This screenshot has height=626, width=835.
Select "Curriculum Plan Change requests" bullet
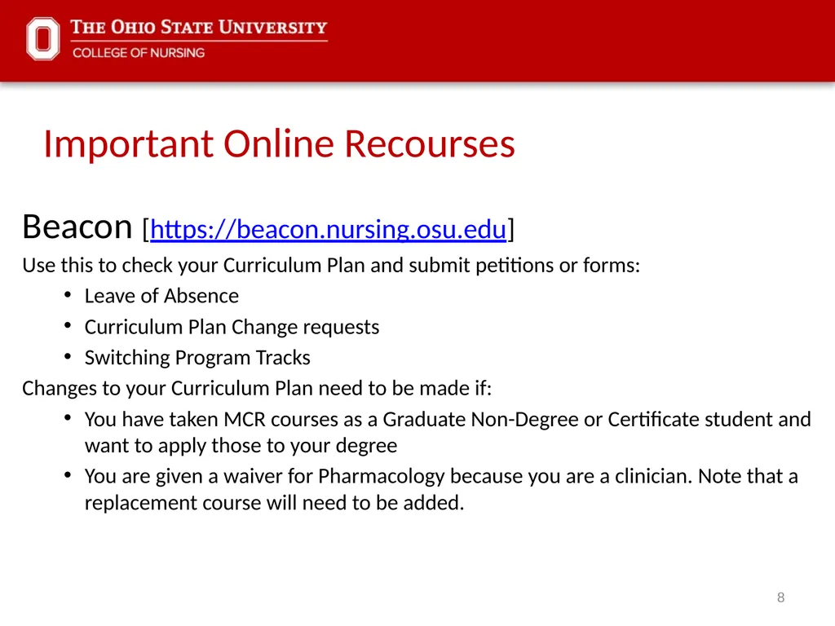coord(232,327)
